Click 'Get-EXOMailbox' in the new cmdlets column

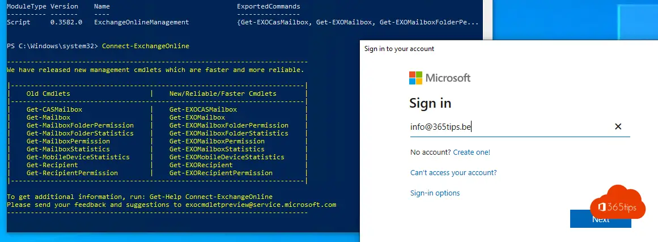click(197, 117)
